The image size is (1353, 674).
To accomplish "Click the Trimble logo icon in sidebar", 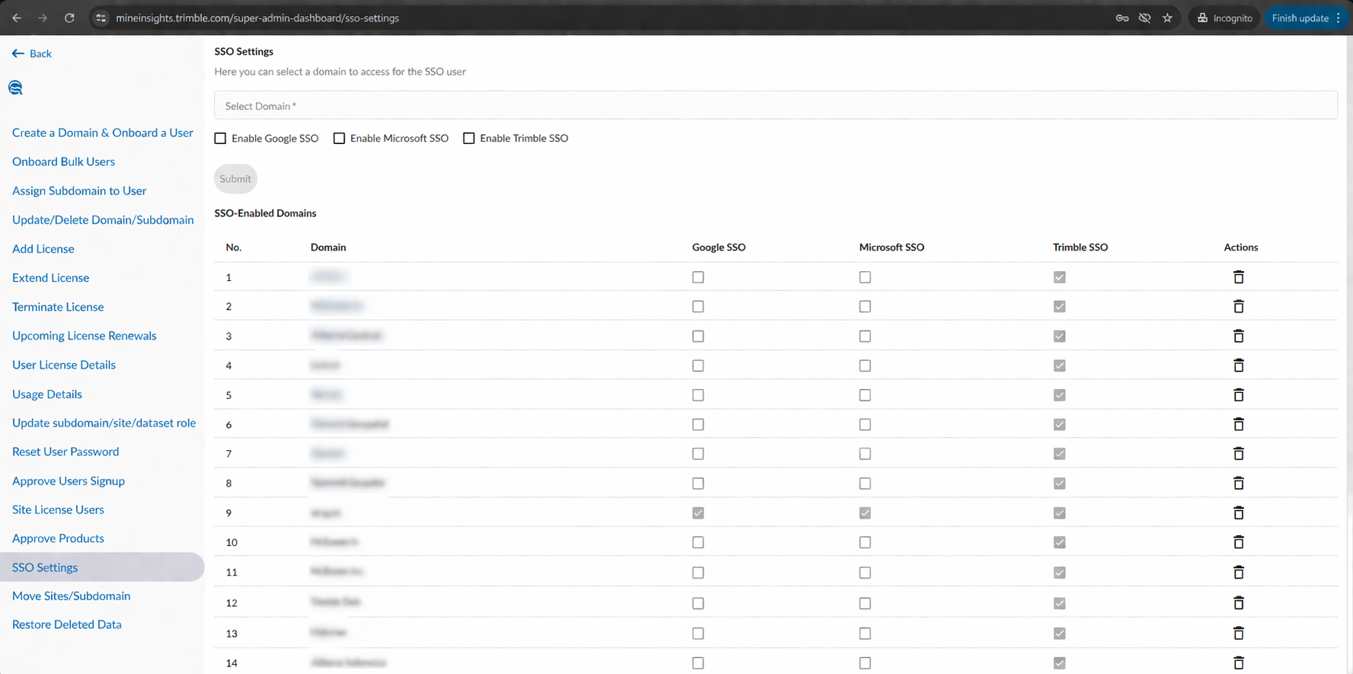I will [15, 88].
